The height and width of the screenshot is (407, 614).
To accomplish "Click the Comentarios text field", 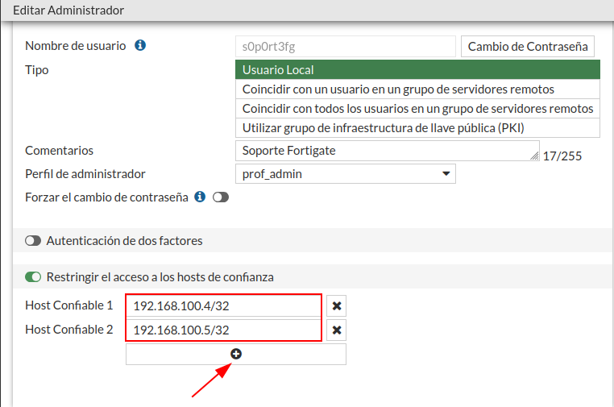I will (x=387, y=151).
